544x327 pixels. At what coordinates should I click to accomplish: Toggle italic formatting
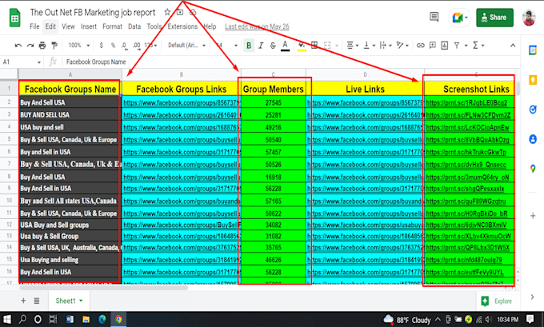[261, 46]
